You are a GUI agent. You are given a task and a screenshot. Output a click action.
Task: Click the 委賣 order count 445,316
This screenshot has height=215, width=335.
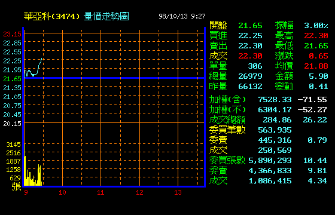pyautogui.click(x=275, y=140)
